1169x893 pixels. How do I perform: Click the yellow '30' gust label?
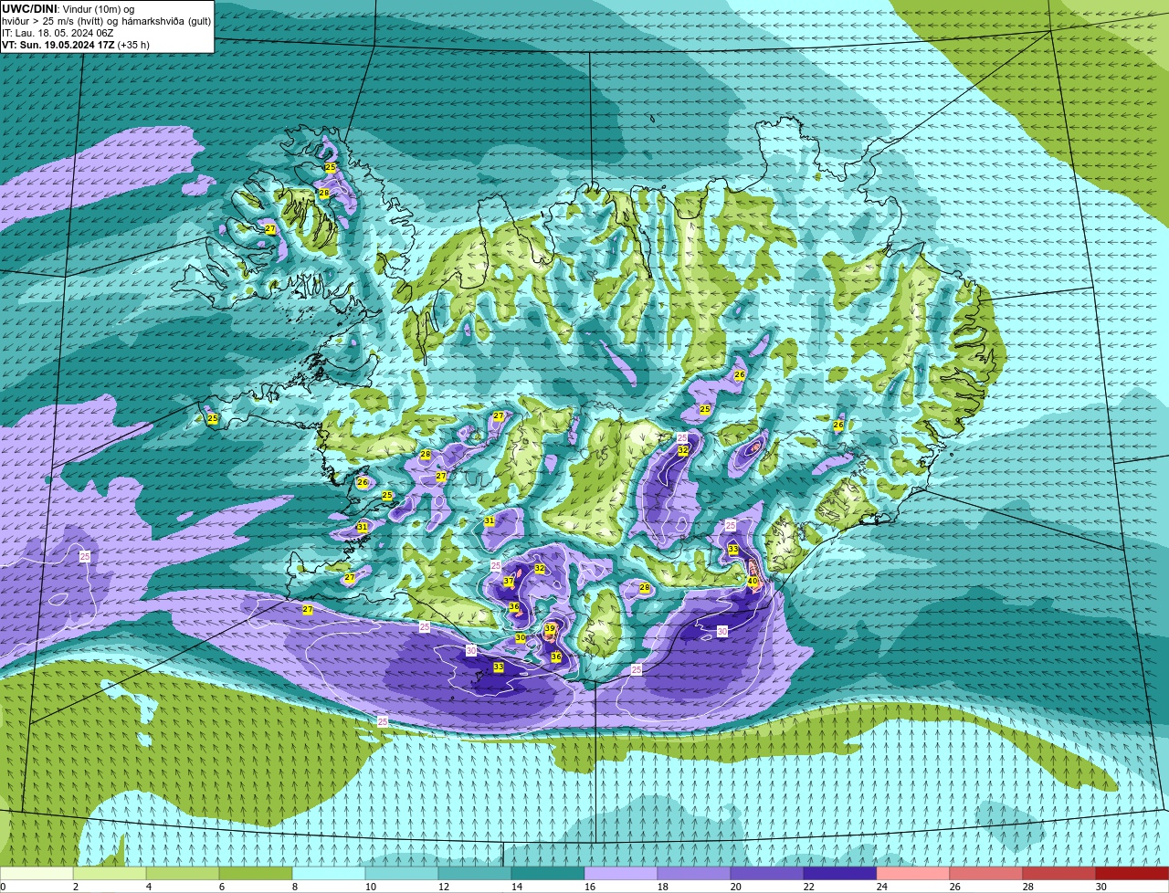coord(521,637)
